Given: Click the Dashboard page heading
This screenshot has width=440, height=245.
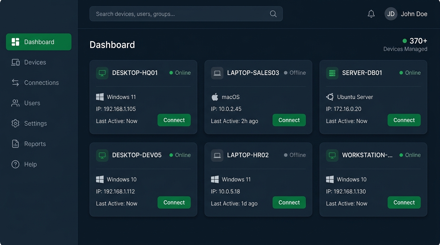Looking at the screenshot, I should [x=112, y=45].
